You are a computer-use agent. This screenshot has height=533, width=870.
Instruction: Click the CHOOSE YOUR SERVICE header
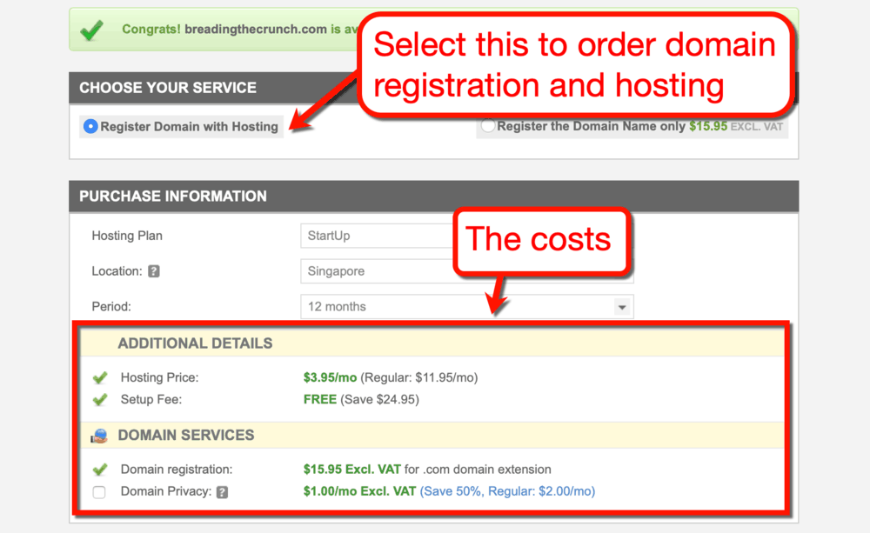click(170, 88)
